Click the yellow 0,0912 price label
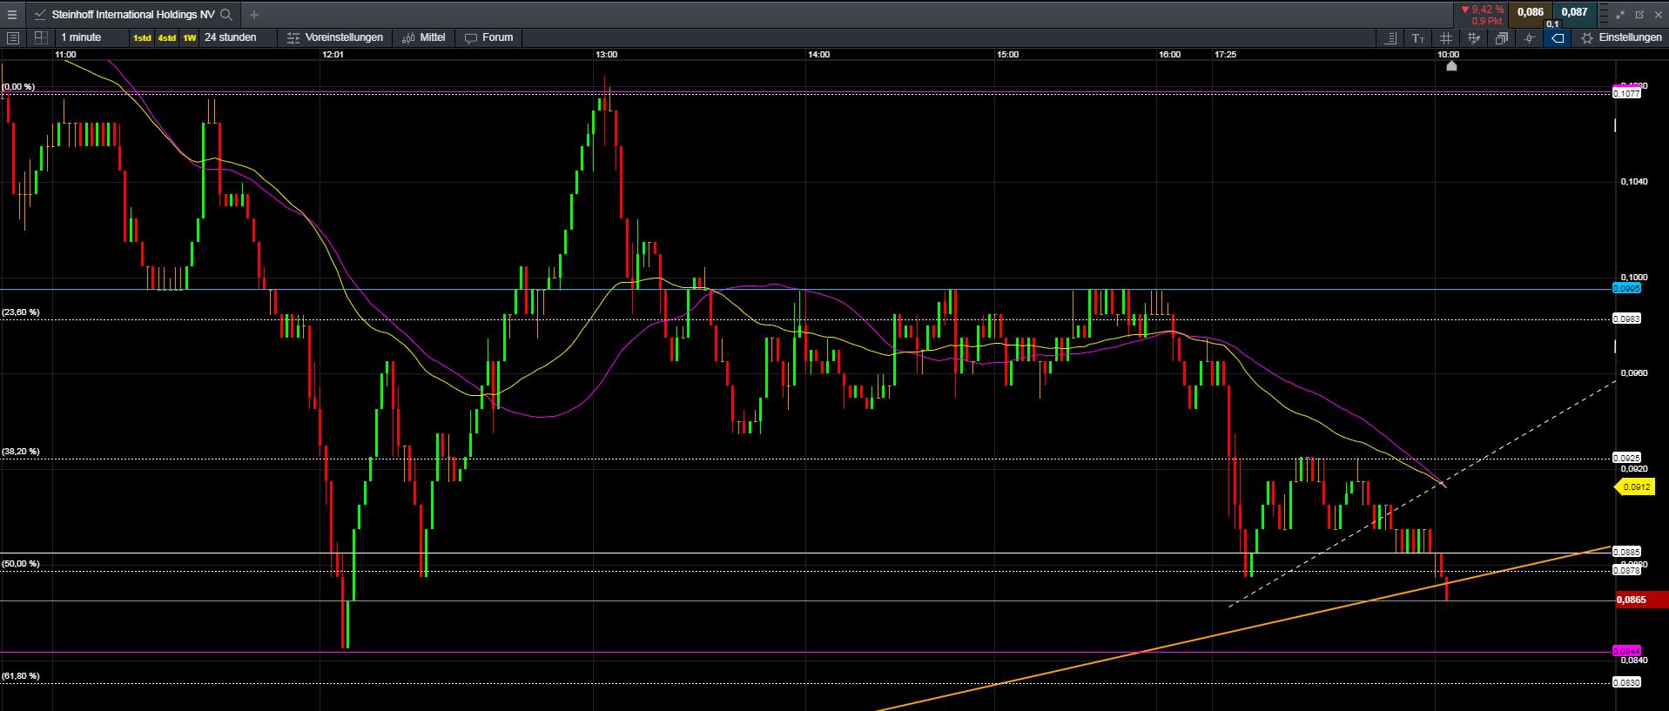This screenshot has height=711, width=1669. 1636,487
